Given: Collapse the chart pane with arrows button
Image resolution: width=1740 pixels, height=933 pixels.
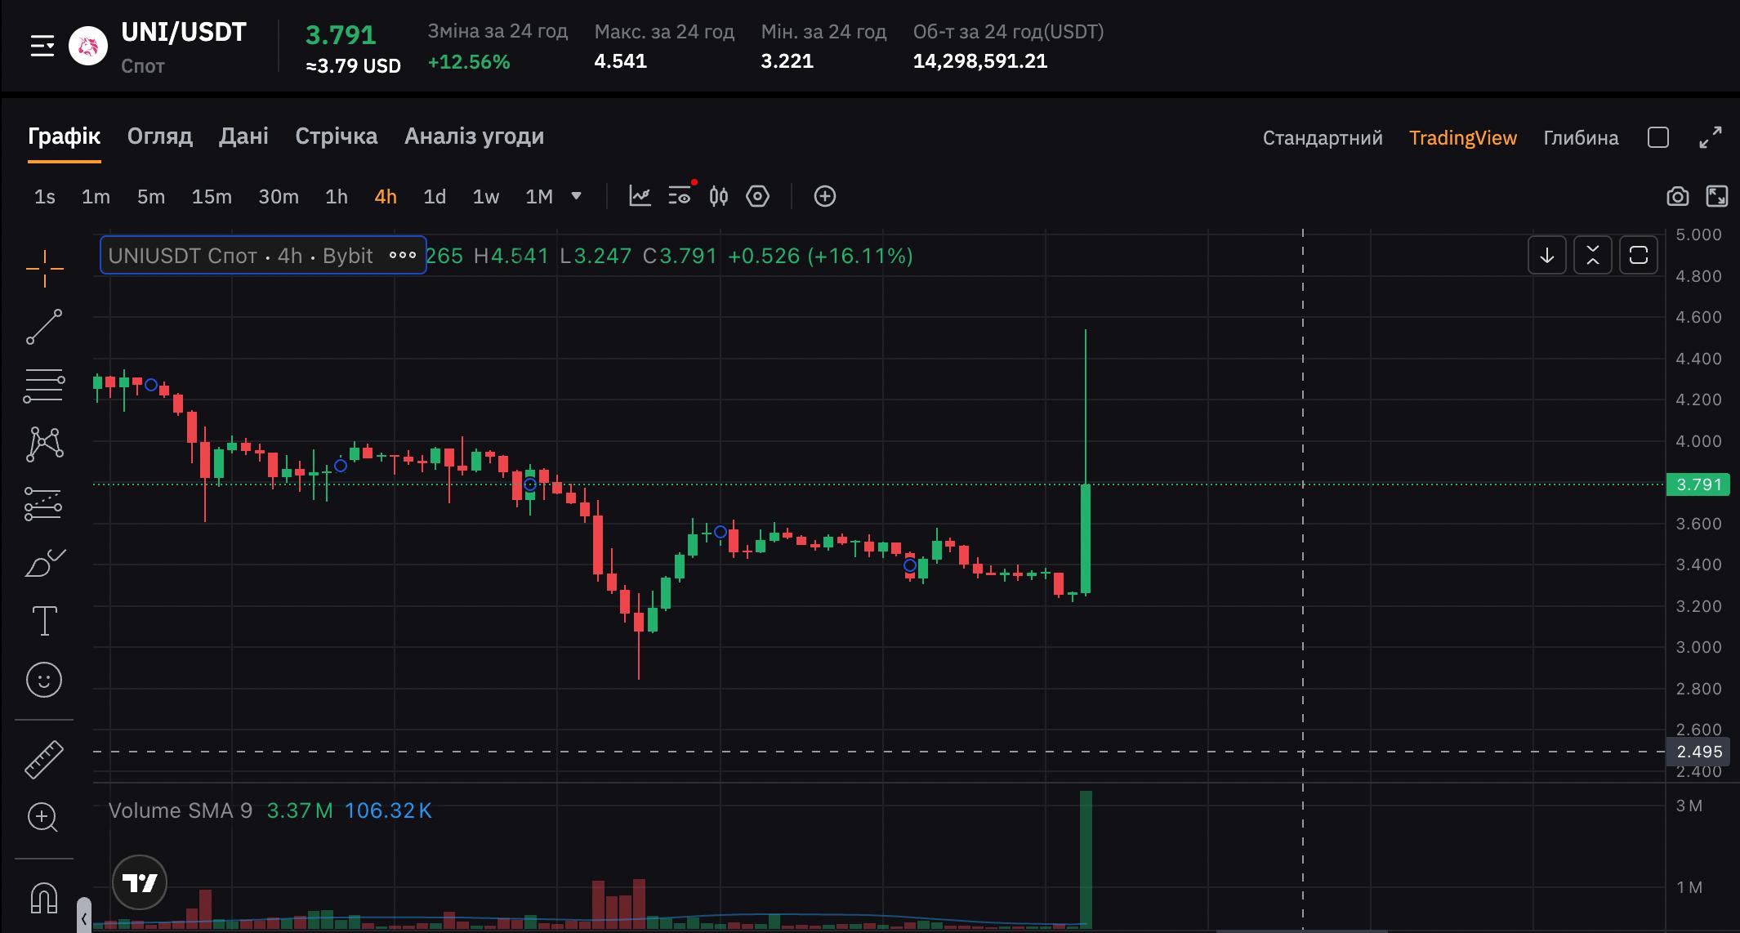Looking at the screenshot, I should click(x=1592, y=256).
